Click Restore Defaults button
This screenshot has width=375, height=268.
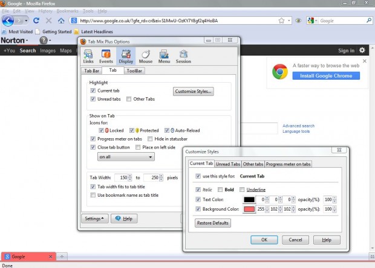tap(213, 223)
